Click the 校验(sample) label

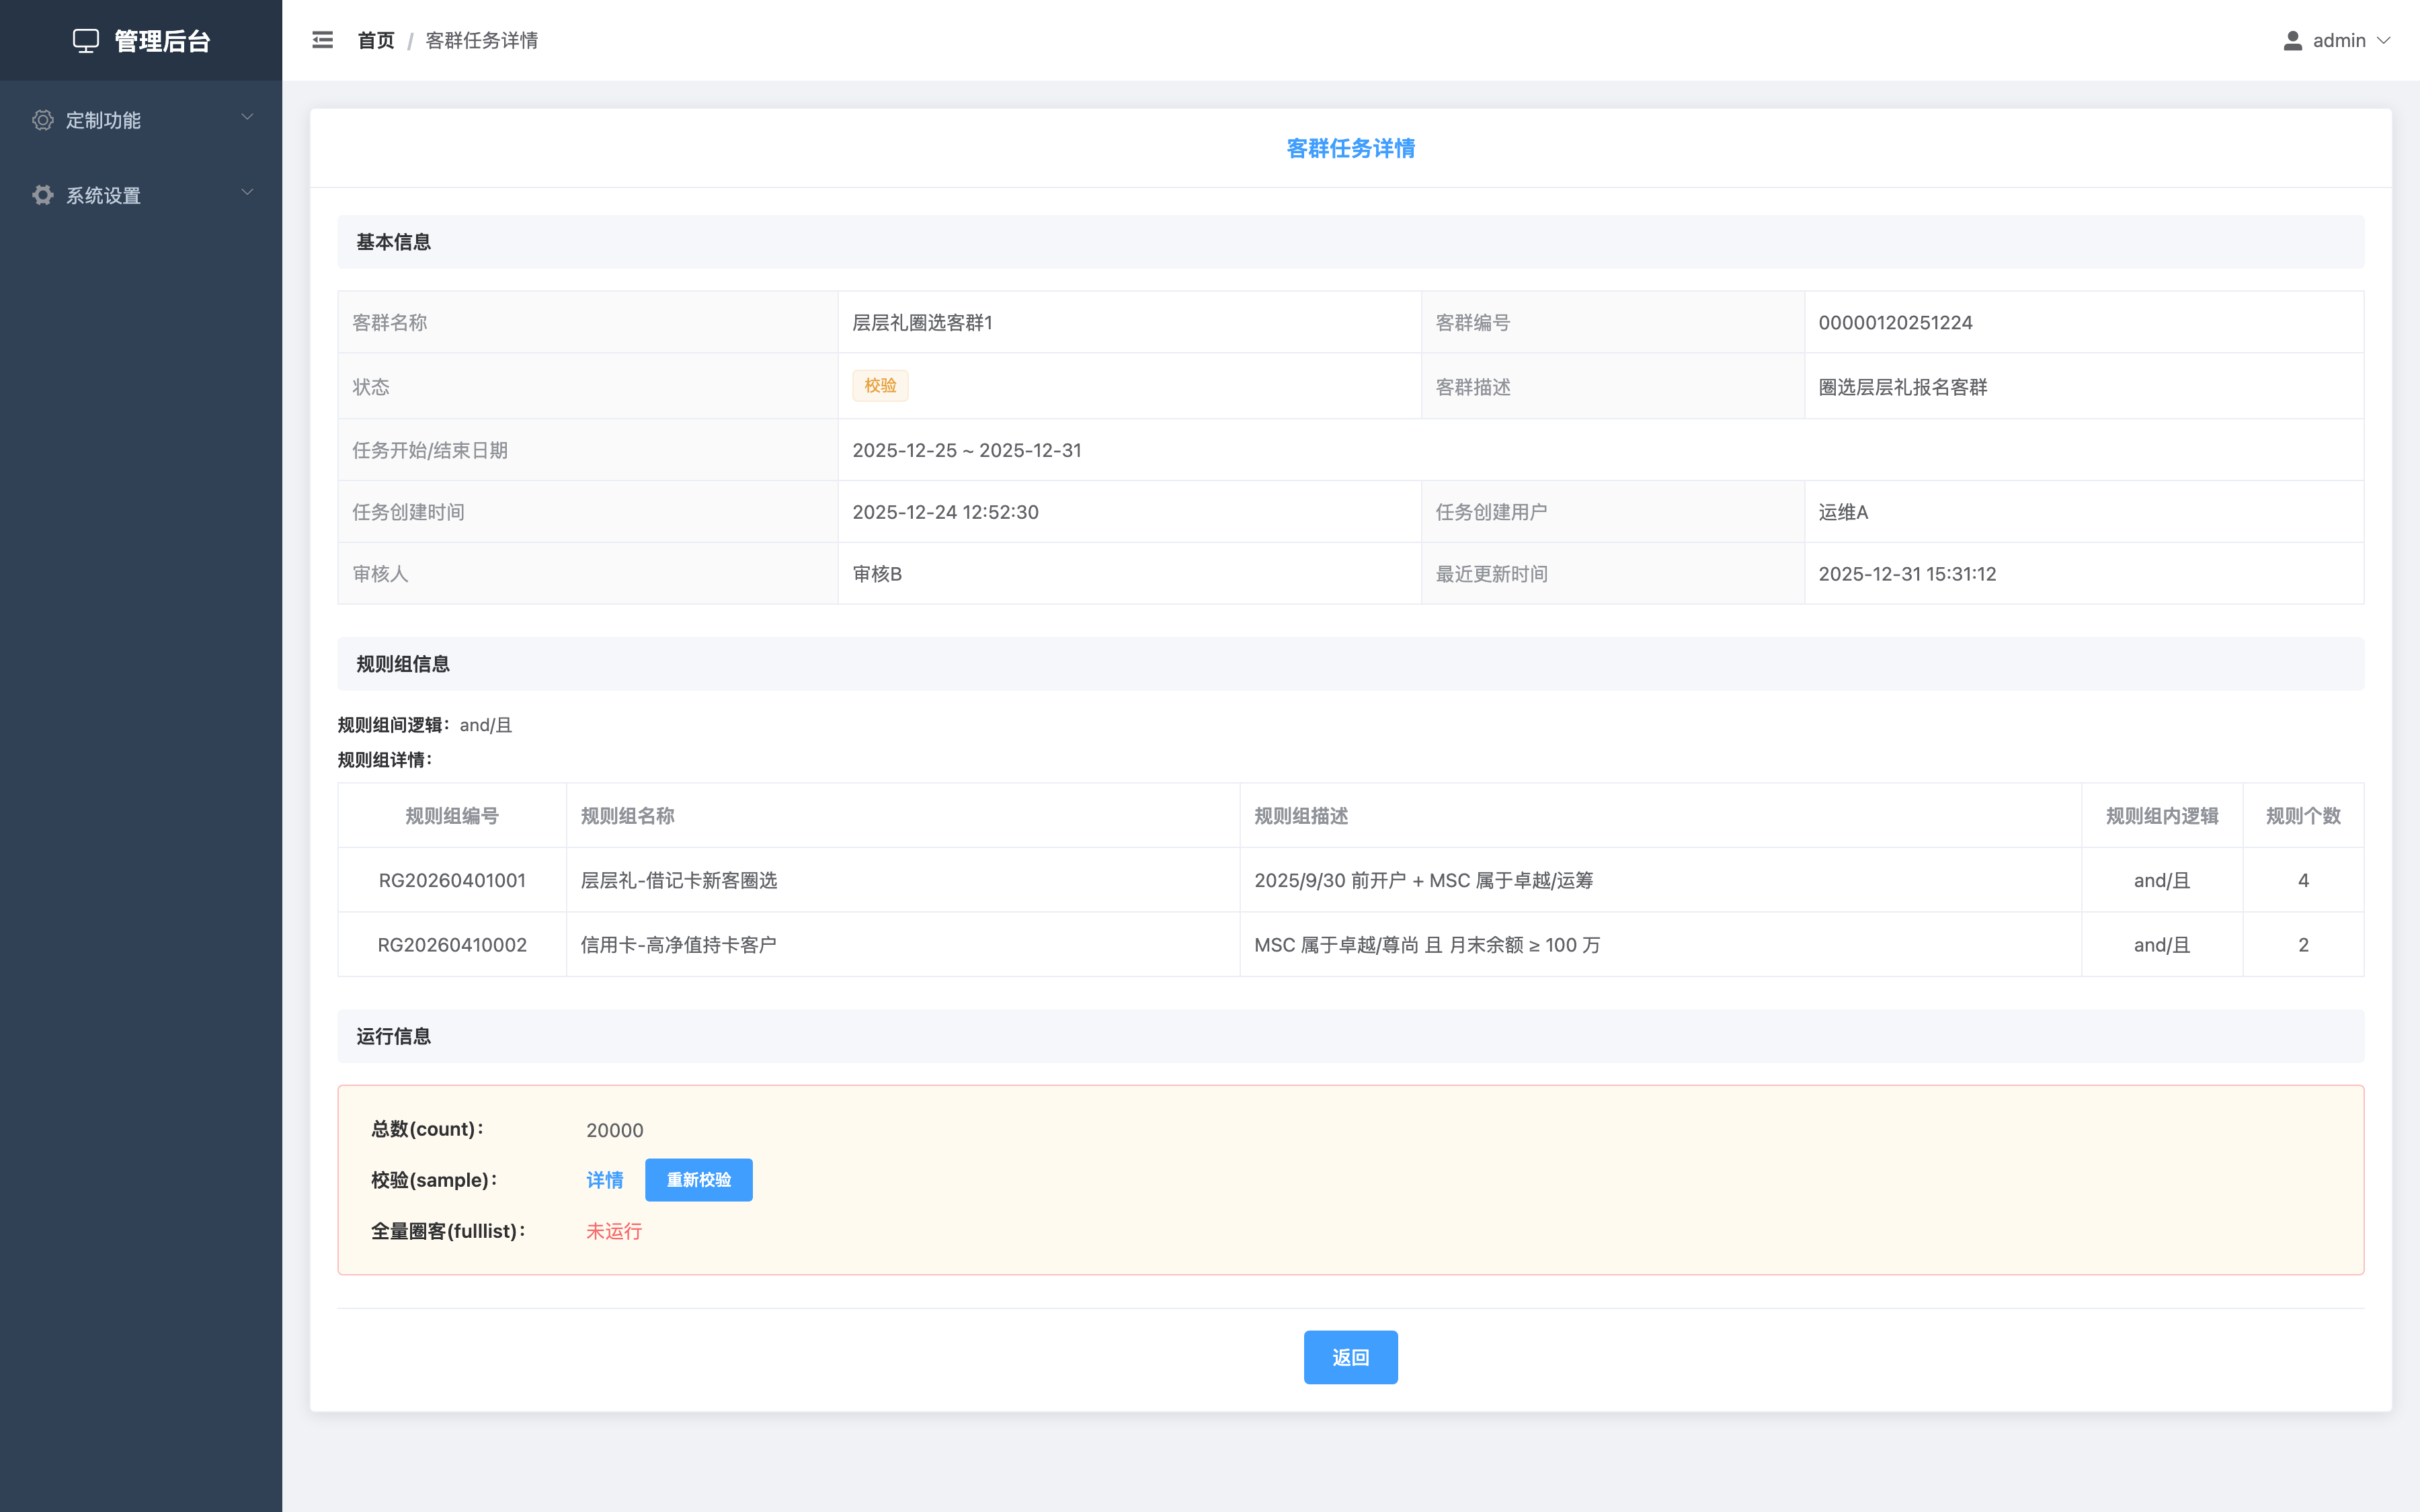click(x=434, y=1180)
